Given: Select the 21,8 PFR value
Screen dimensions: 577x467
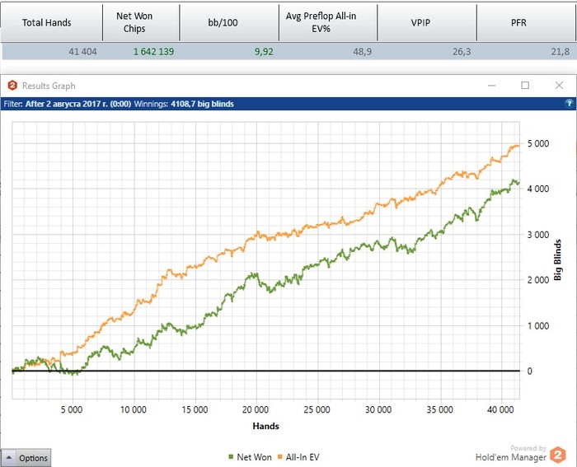Looking at the screenshot, I should coord(561,52).
